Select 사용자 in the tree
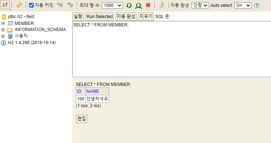The height and width of the screenshot is (143, 271). point(21,36)
